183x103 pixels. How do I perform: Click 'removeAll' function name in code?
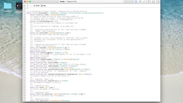(51, 74)
